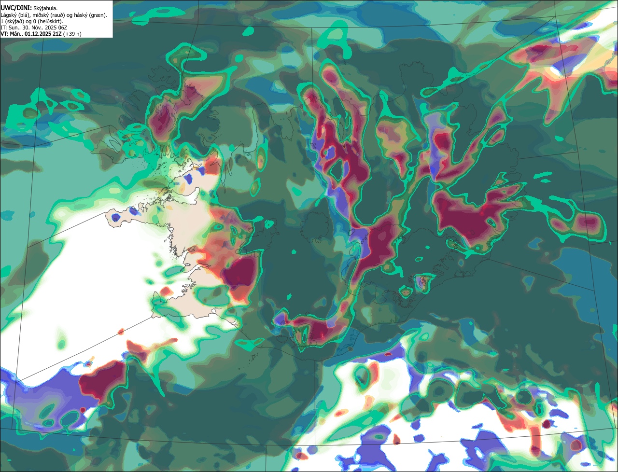
Task: Click 'háský (græn).' legend text
Action: click(90, 15)
